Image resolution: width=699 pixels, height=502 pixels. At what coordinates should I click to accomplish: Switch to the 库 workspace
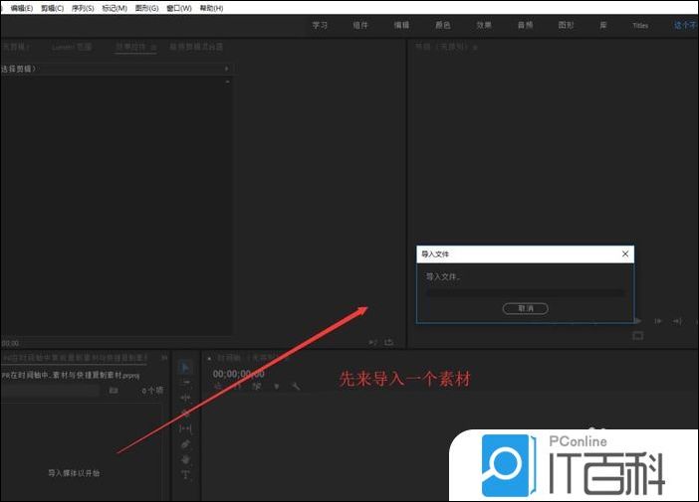pos(603,26)
